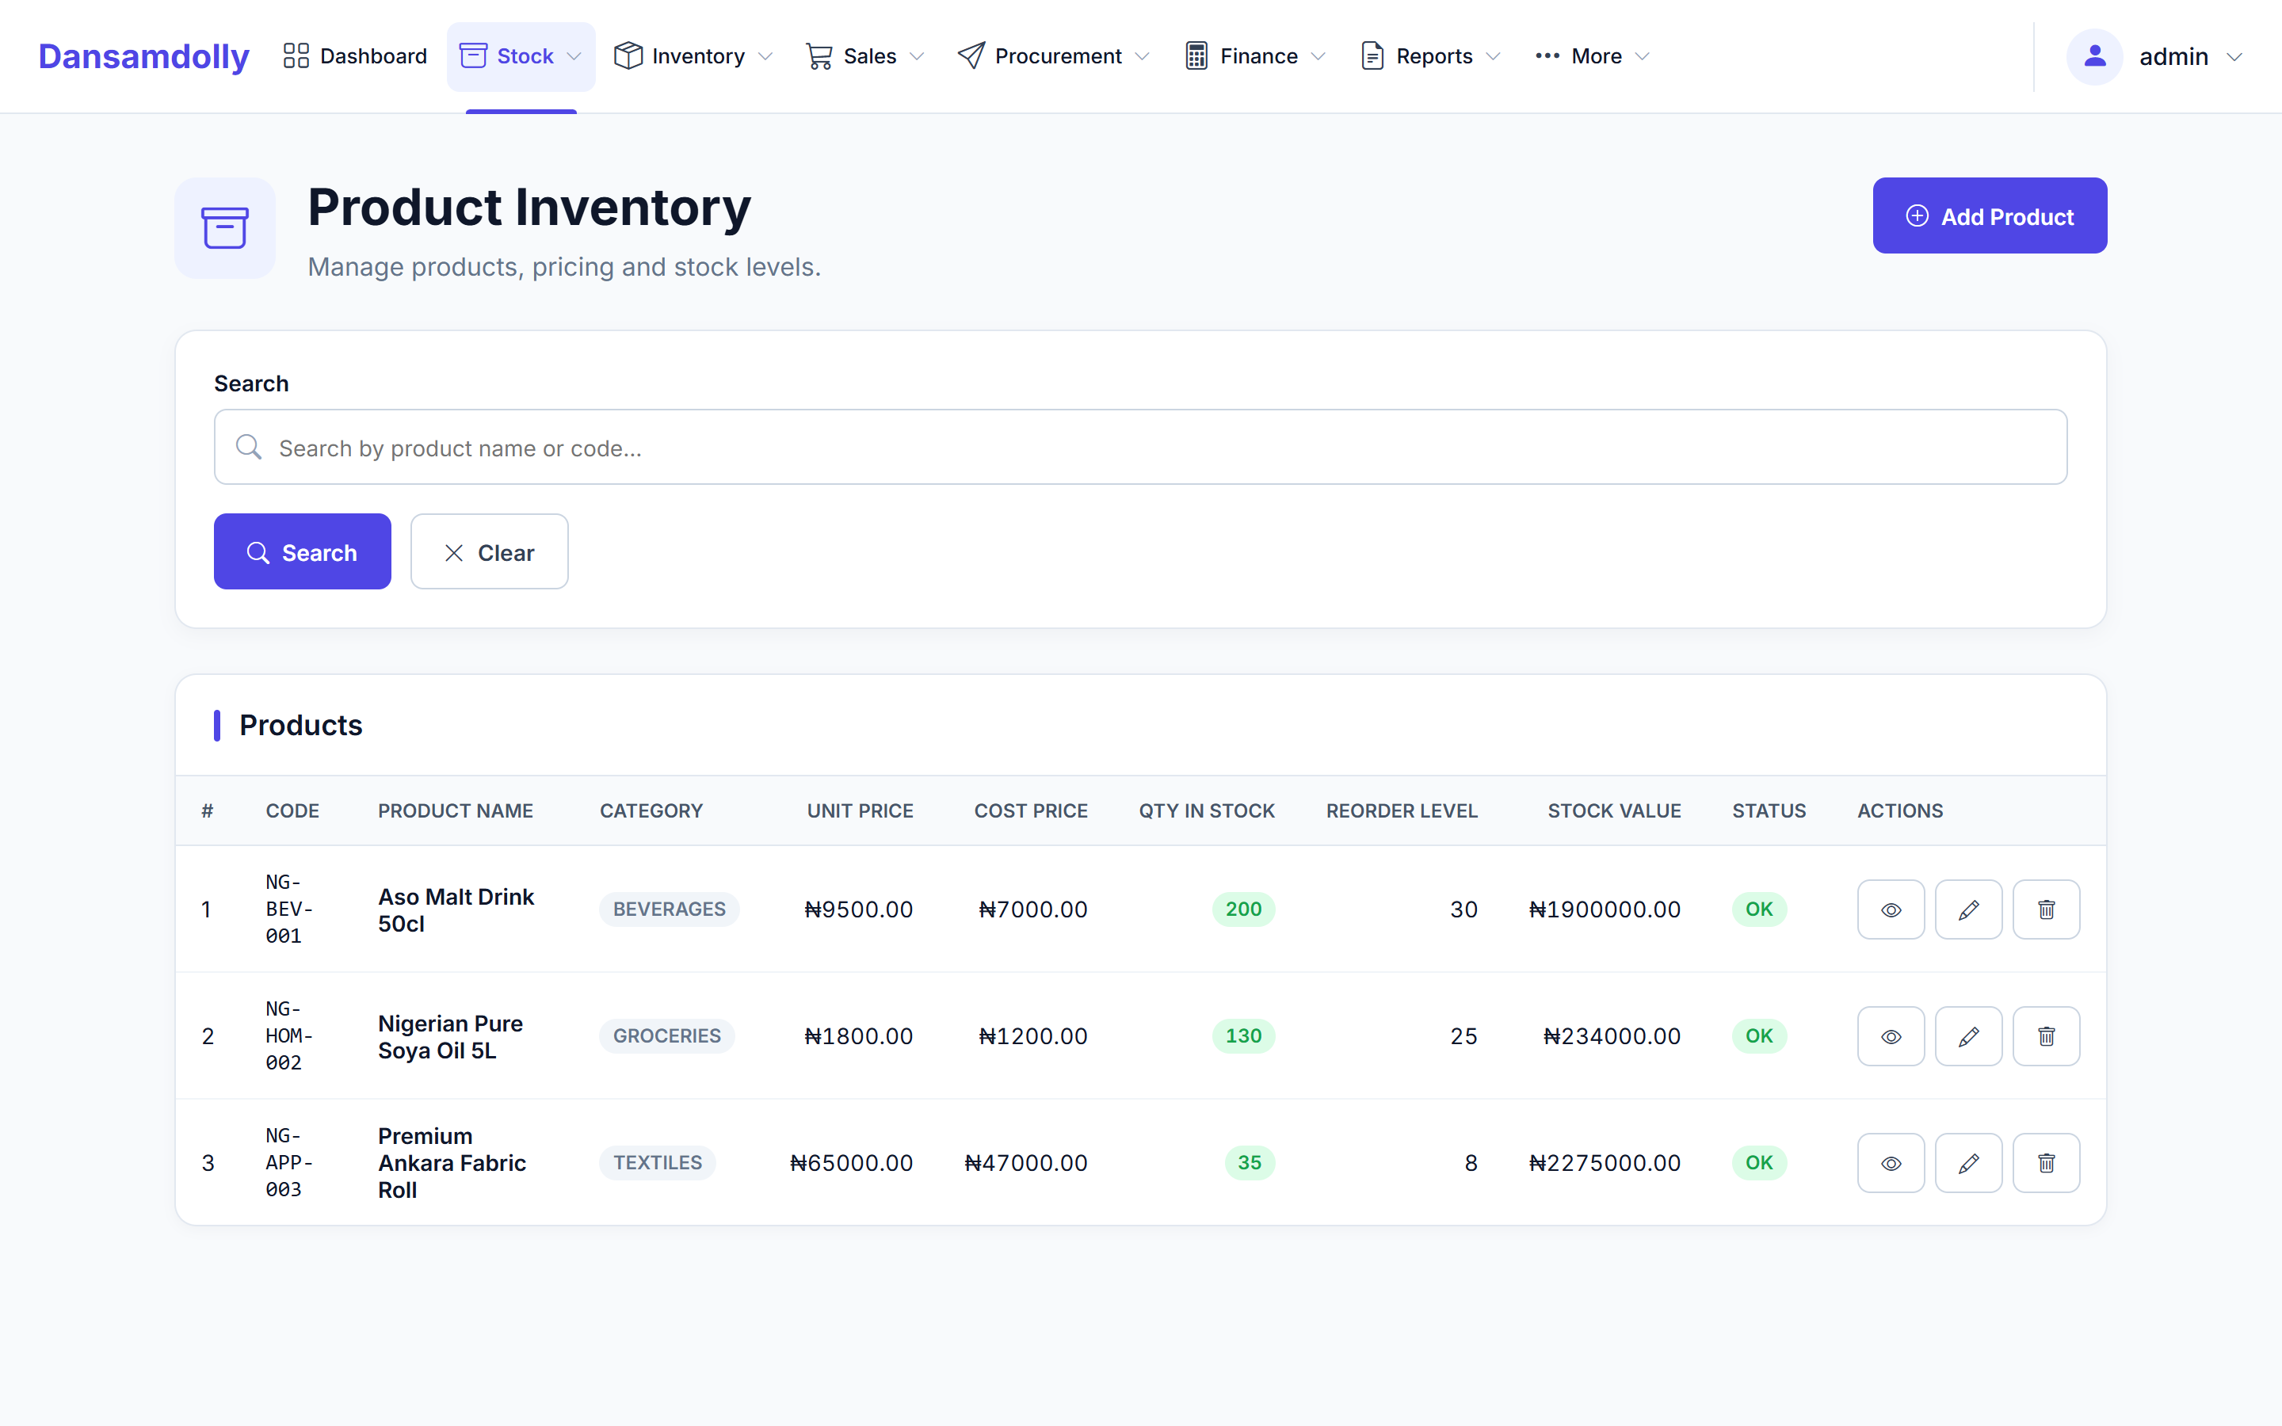The width and height of the screenshot is (2282, 1426).
Task: Click the magnifier icon in search field
Action: 249,447
